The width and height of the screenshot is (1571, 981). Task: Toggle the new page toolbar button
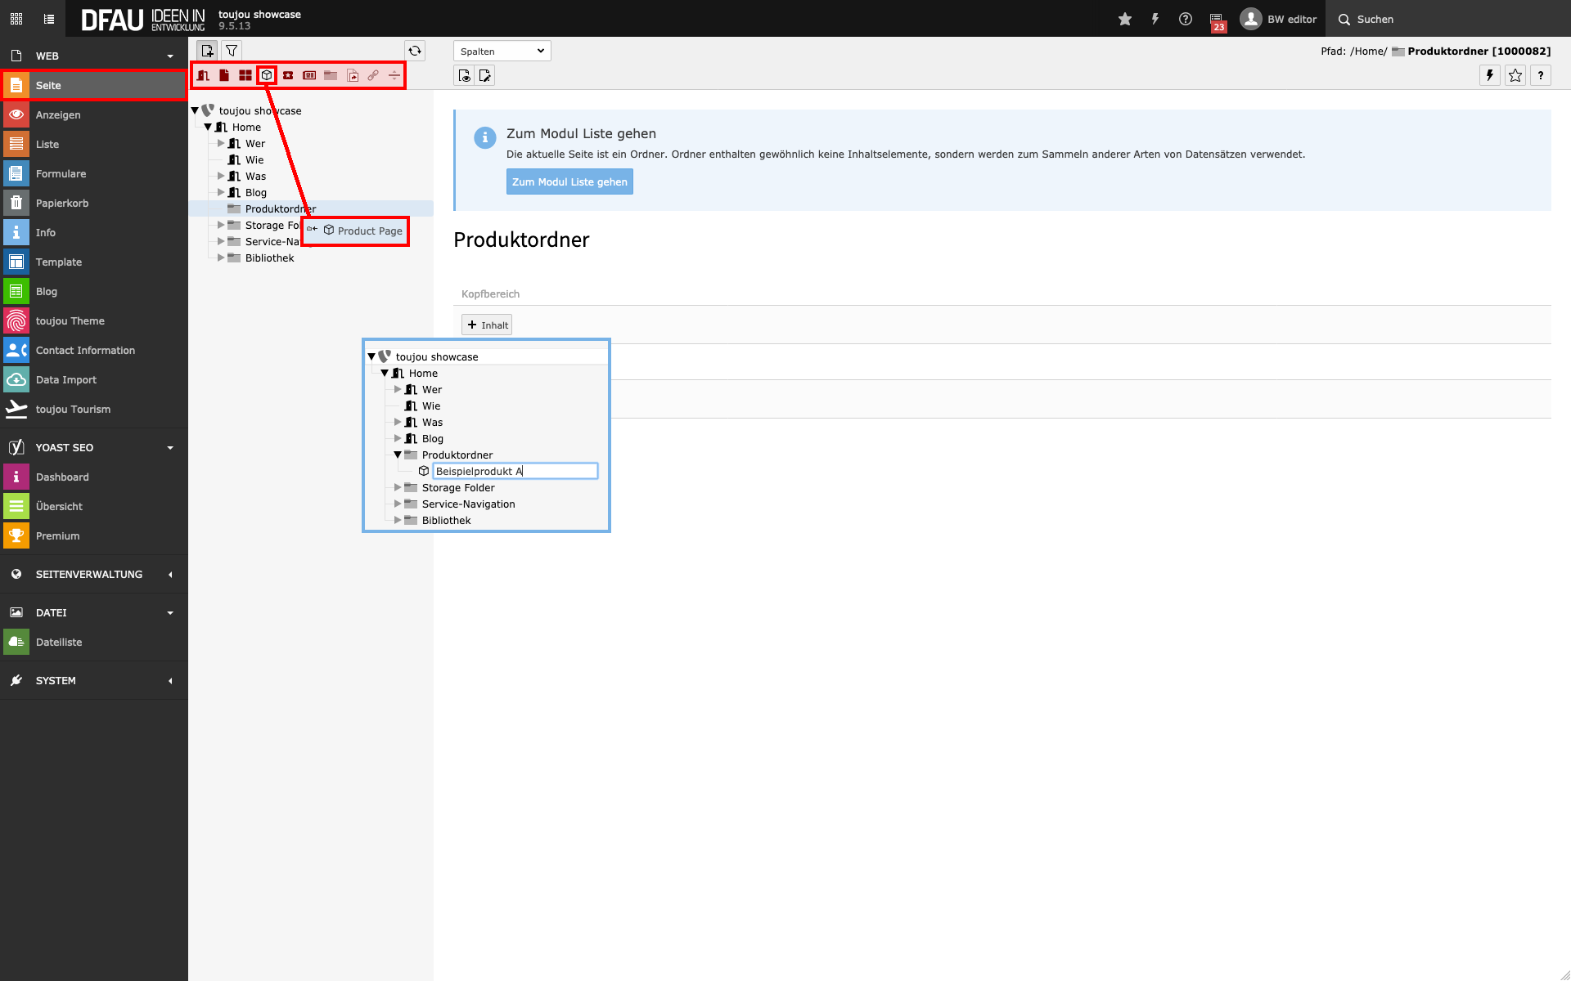[x=207, y=51]
